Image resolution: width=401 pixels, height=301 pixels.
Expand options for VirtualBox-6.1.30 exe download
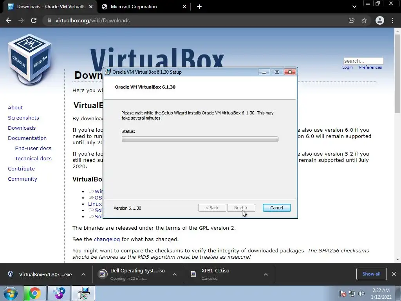pyautogui.click(x=83, y=274)
